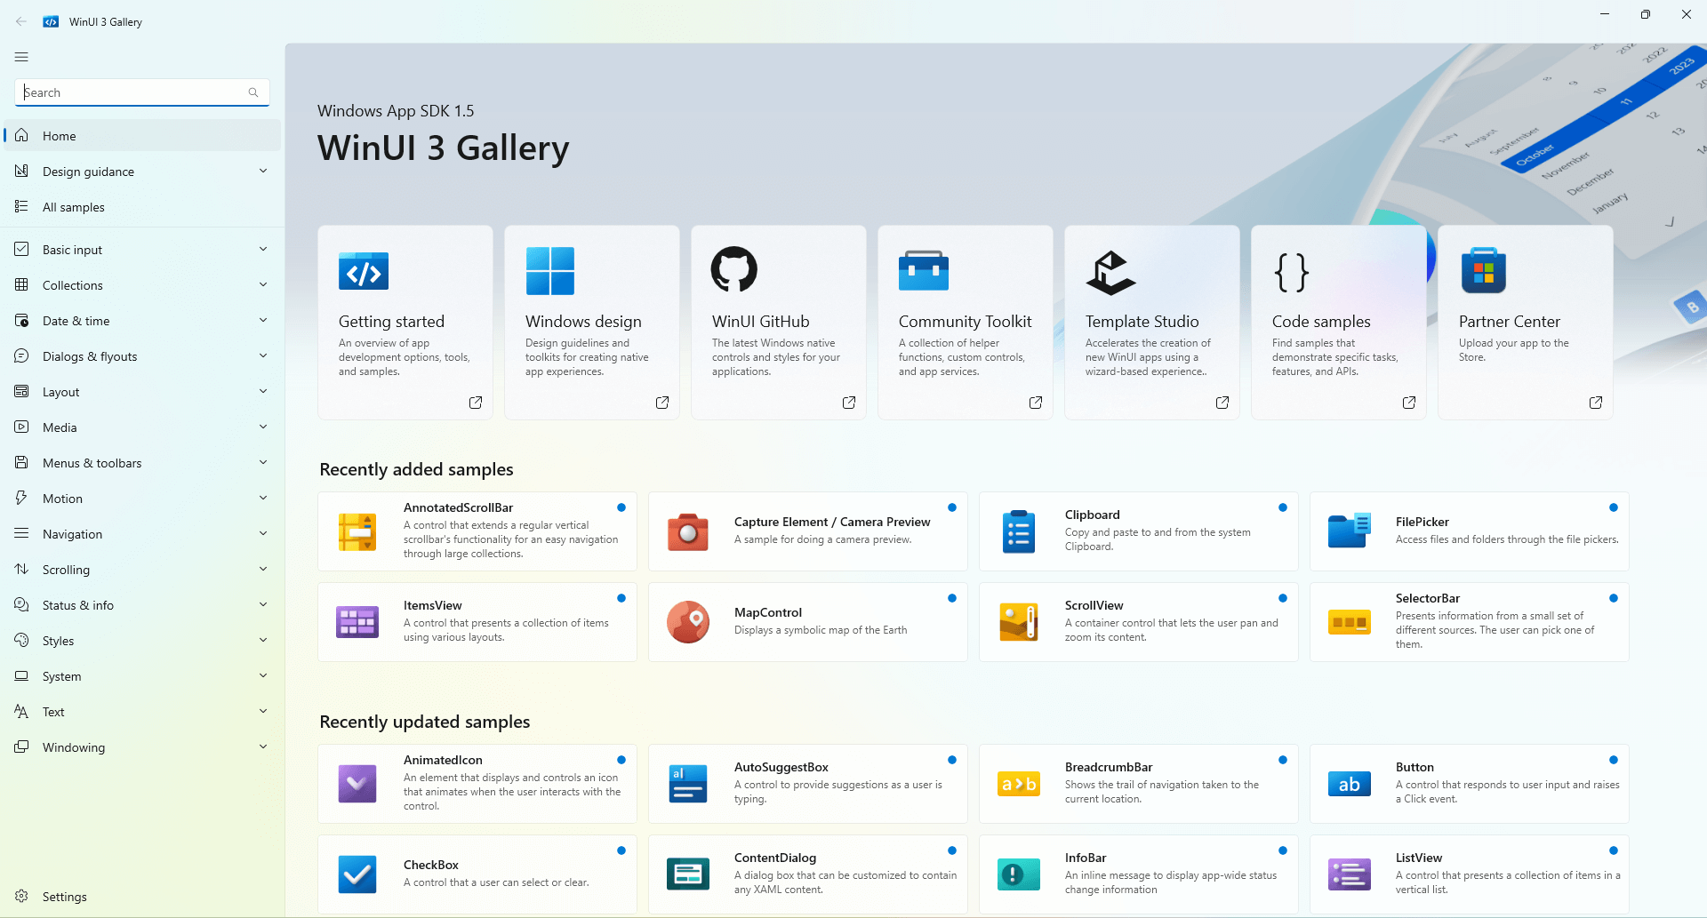Open SelectorBar sample card

click(1470, 622)
